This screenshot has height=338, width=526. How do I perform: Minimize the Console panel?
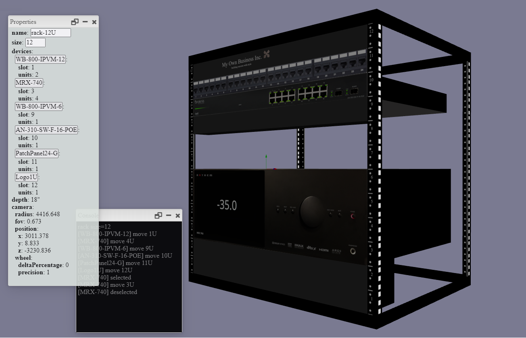169,215
